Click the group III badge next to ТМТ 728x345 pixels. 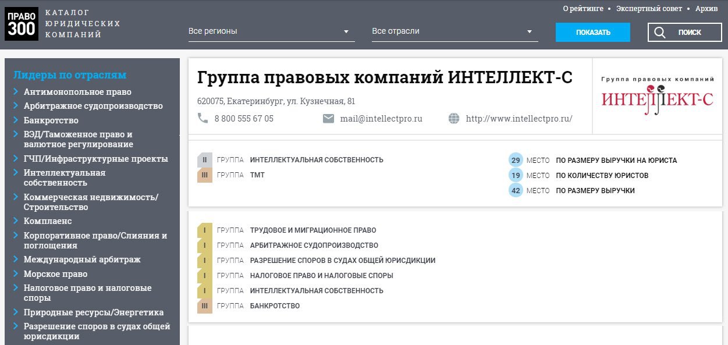tap(205, 175)
